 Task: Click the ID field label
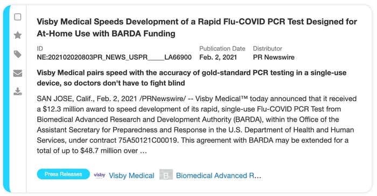click(x=40, y=48)
